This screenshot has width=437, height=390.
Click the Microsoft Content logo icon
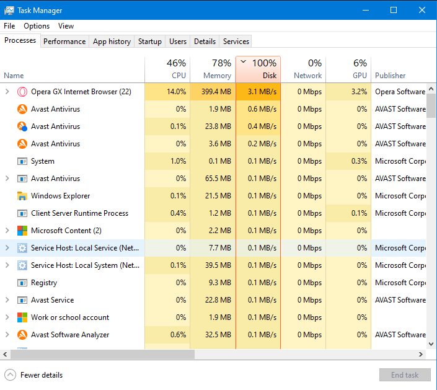[22, 231]
